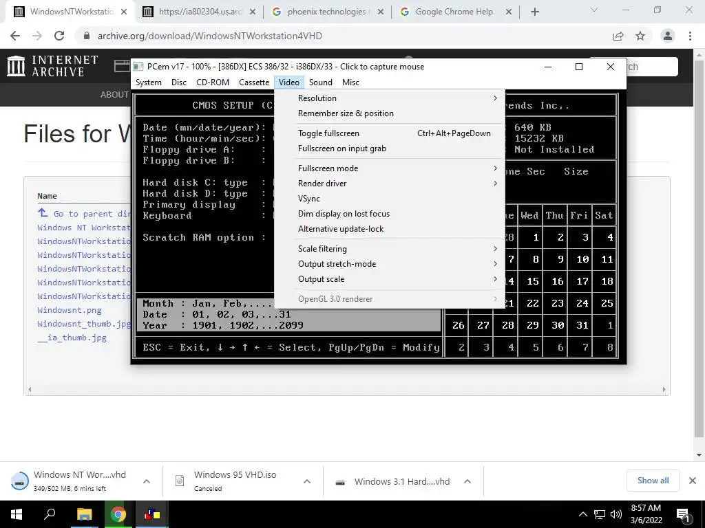Expand the Render driver submenu
705x528 pixels.
390,184
